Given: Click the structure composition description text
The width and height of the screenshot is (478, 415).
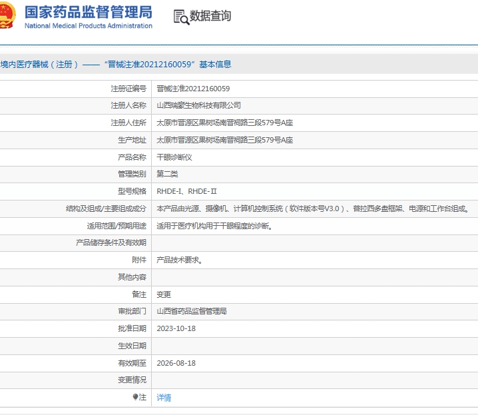Looking at the screenshot, I should tap(313, 209).
